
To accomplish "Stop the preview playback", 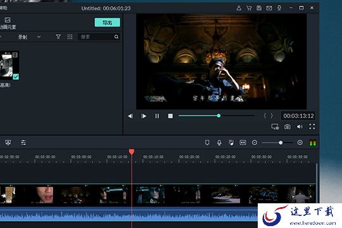I will coord(170,116).
